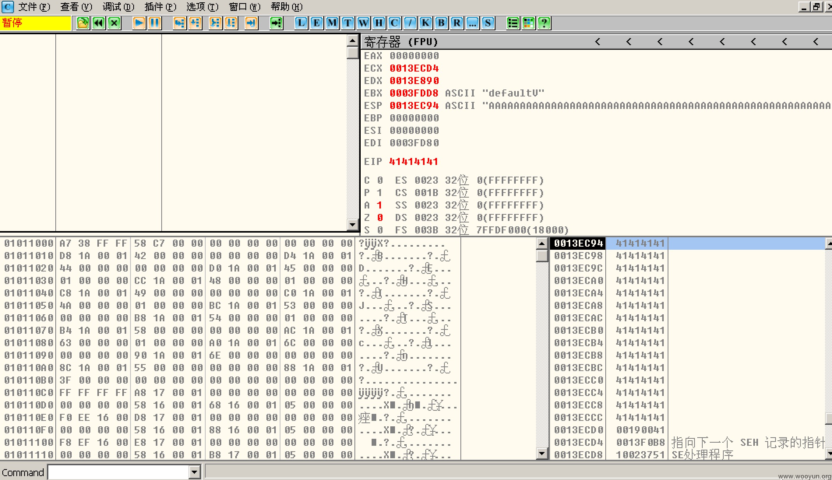Open the 查看(V) menu
Screen dimensions: 832x480
[76, 7]
